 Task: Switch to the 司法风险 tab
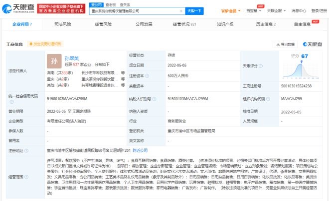coord(62,23)
